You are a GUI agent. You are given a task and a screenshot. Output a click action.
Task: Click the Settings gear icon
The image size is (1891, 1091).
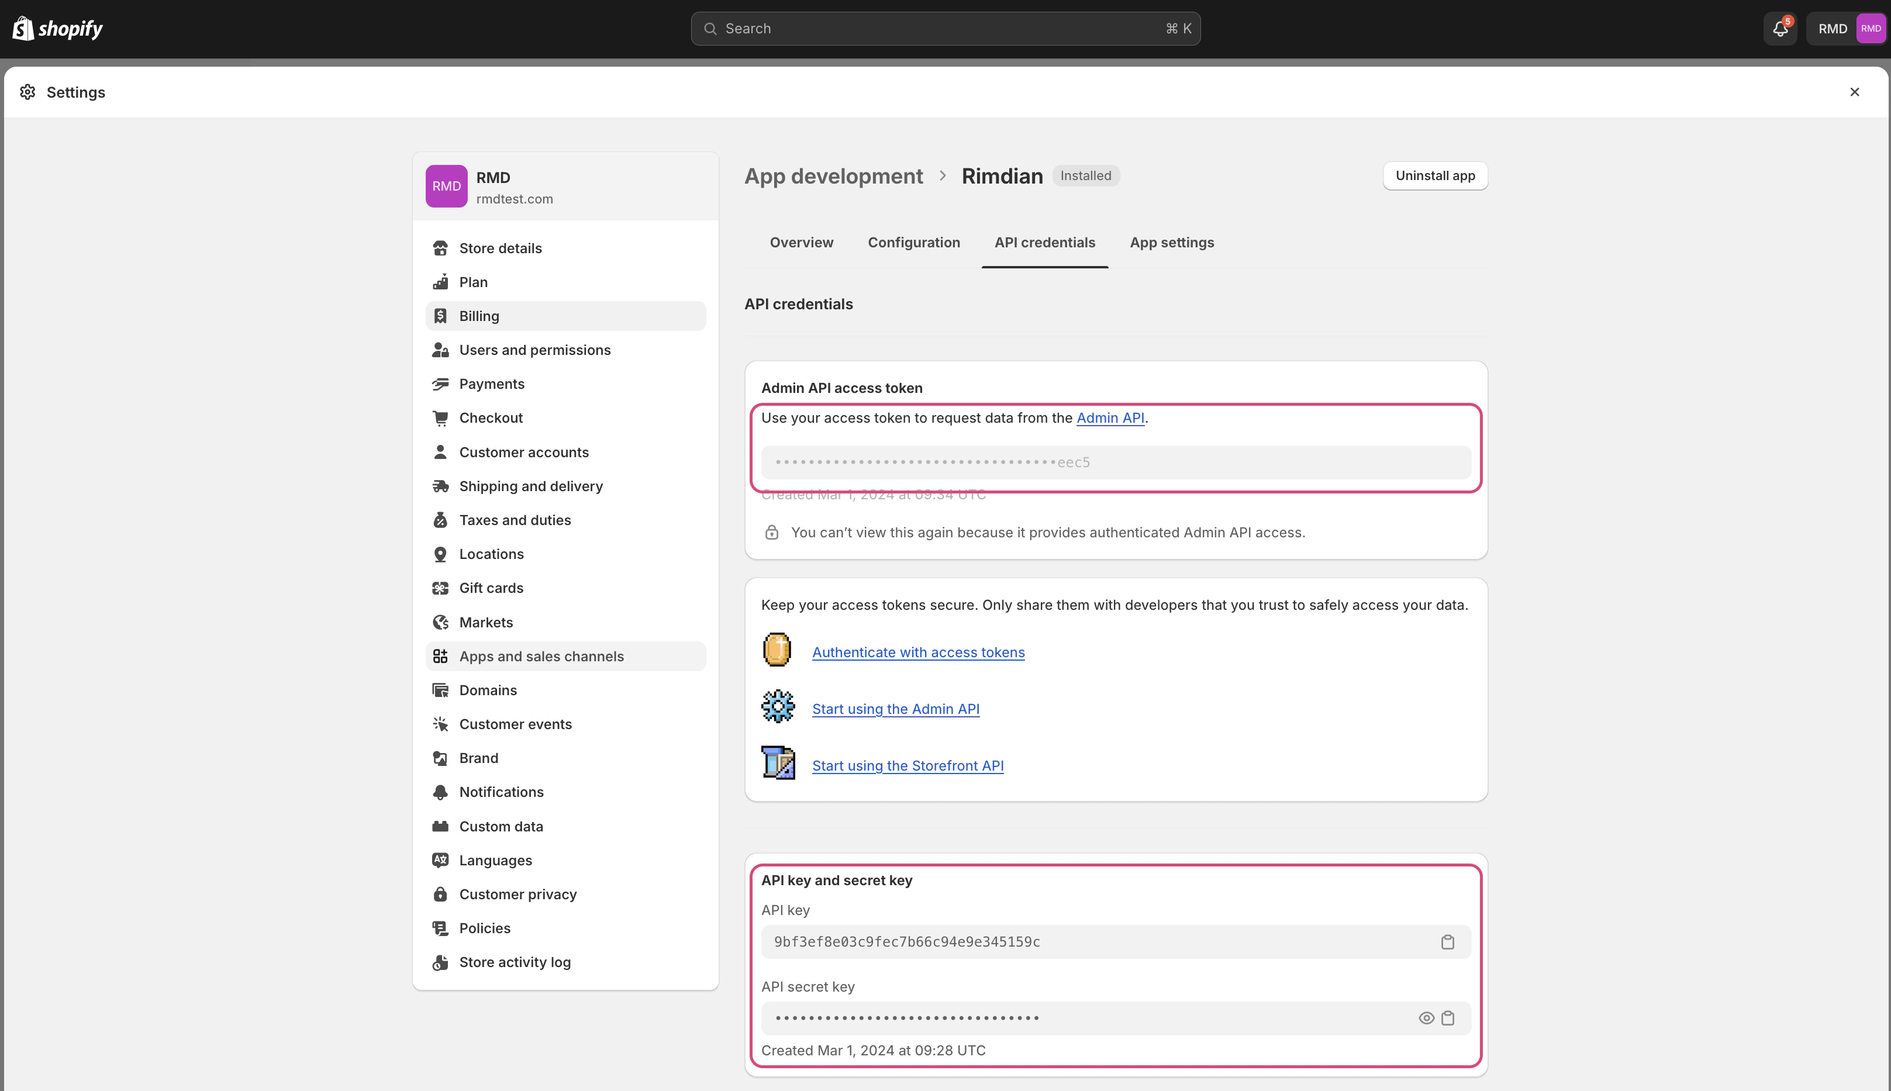point(27,91)
